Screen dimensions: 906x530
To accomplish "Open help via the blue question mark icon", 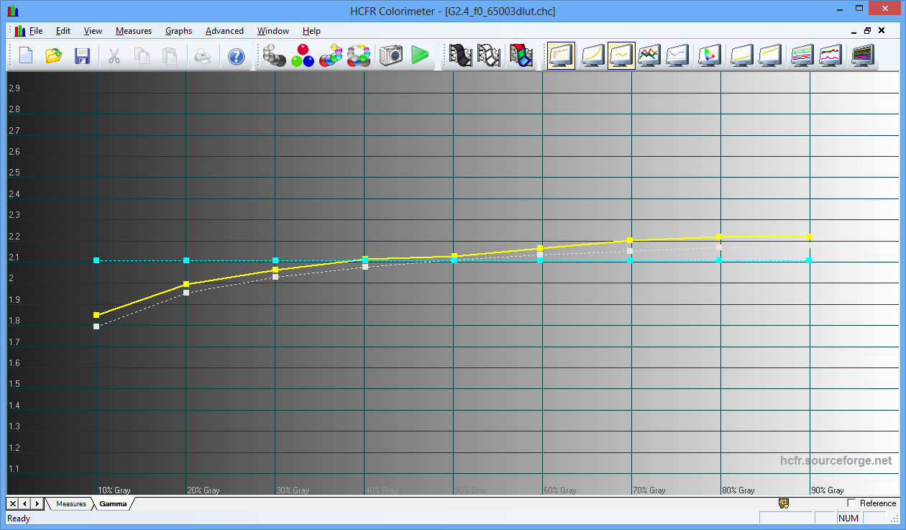I will [x=236, y=55].
